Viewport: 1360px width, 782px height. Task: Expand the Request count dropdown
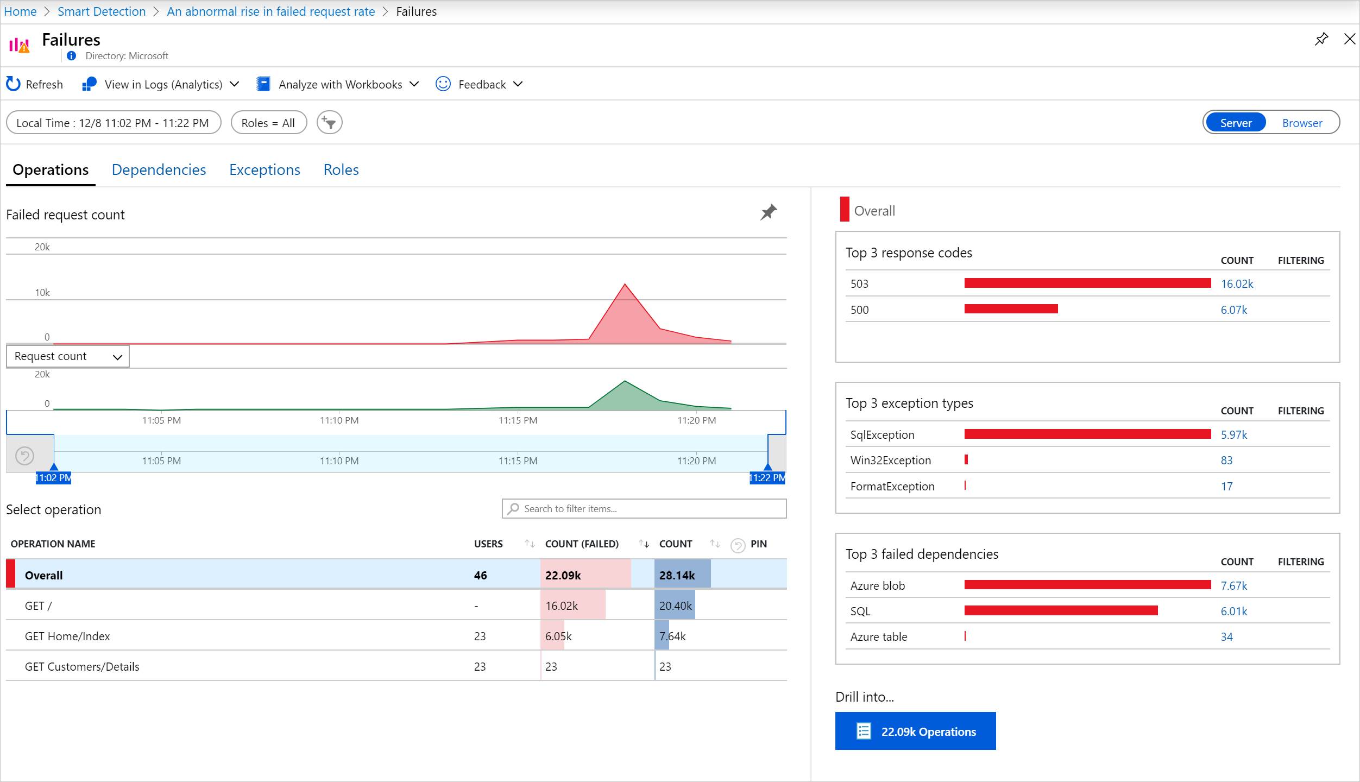pos(68,356)
